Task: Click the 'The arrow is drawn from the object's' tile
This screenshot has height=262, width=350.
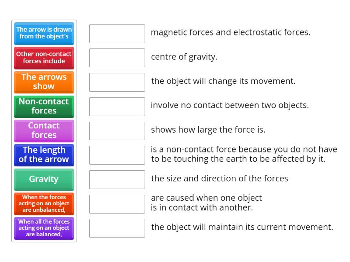Action: click(x=44, y=34)
